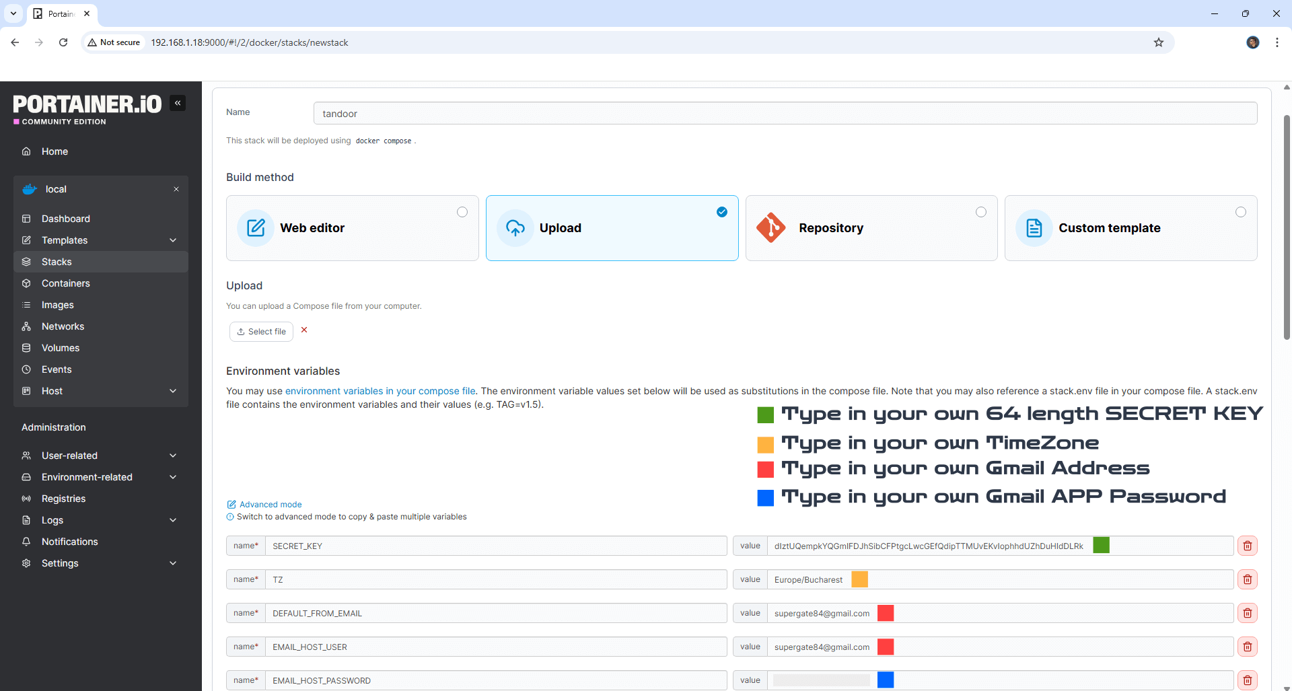1292x691 pixels.
Task: Click the stack Name input field
Action: point(785,114)
